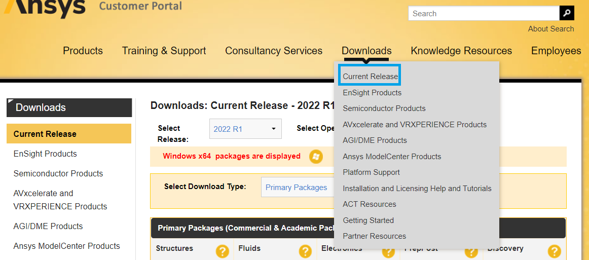This screenshot has height=260, width=589.
Task: Click the help icon next to Discovery
Action: [x=555, y=251]
